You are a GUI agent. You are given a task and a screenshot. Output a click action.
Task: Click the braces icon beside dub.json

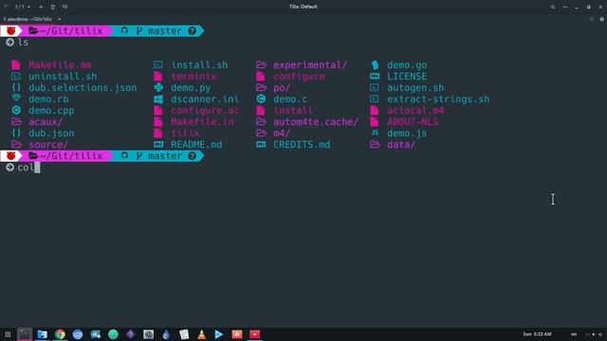click(x=16, y=133)
